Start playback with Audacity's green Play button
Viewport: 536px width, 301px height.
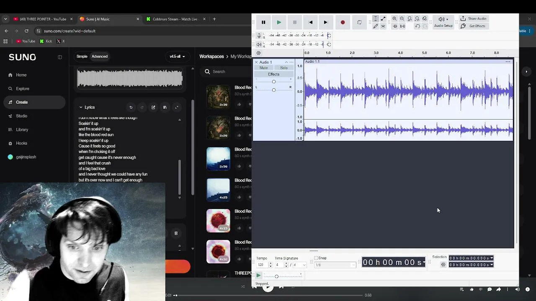pos(279,22)
